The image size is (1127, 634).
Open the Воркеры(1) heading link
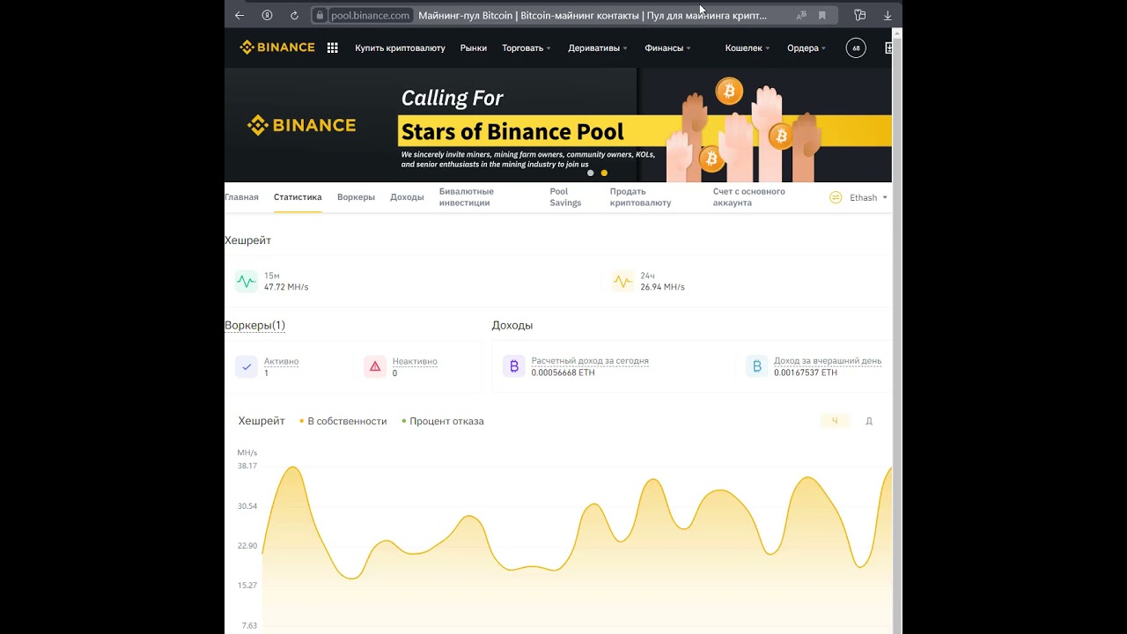(x=254, y=325)
